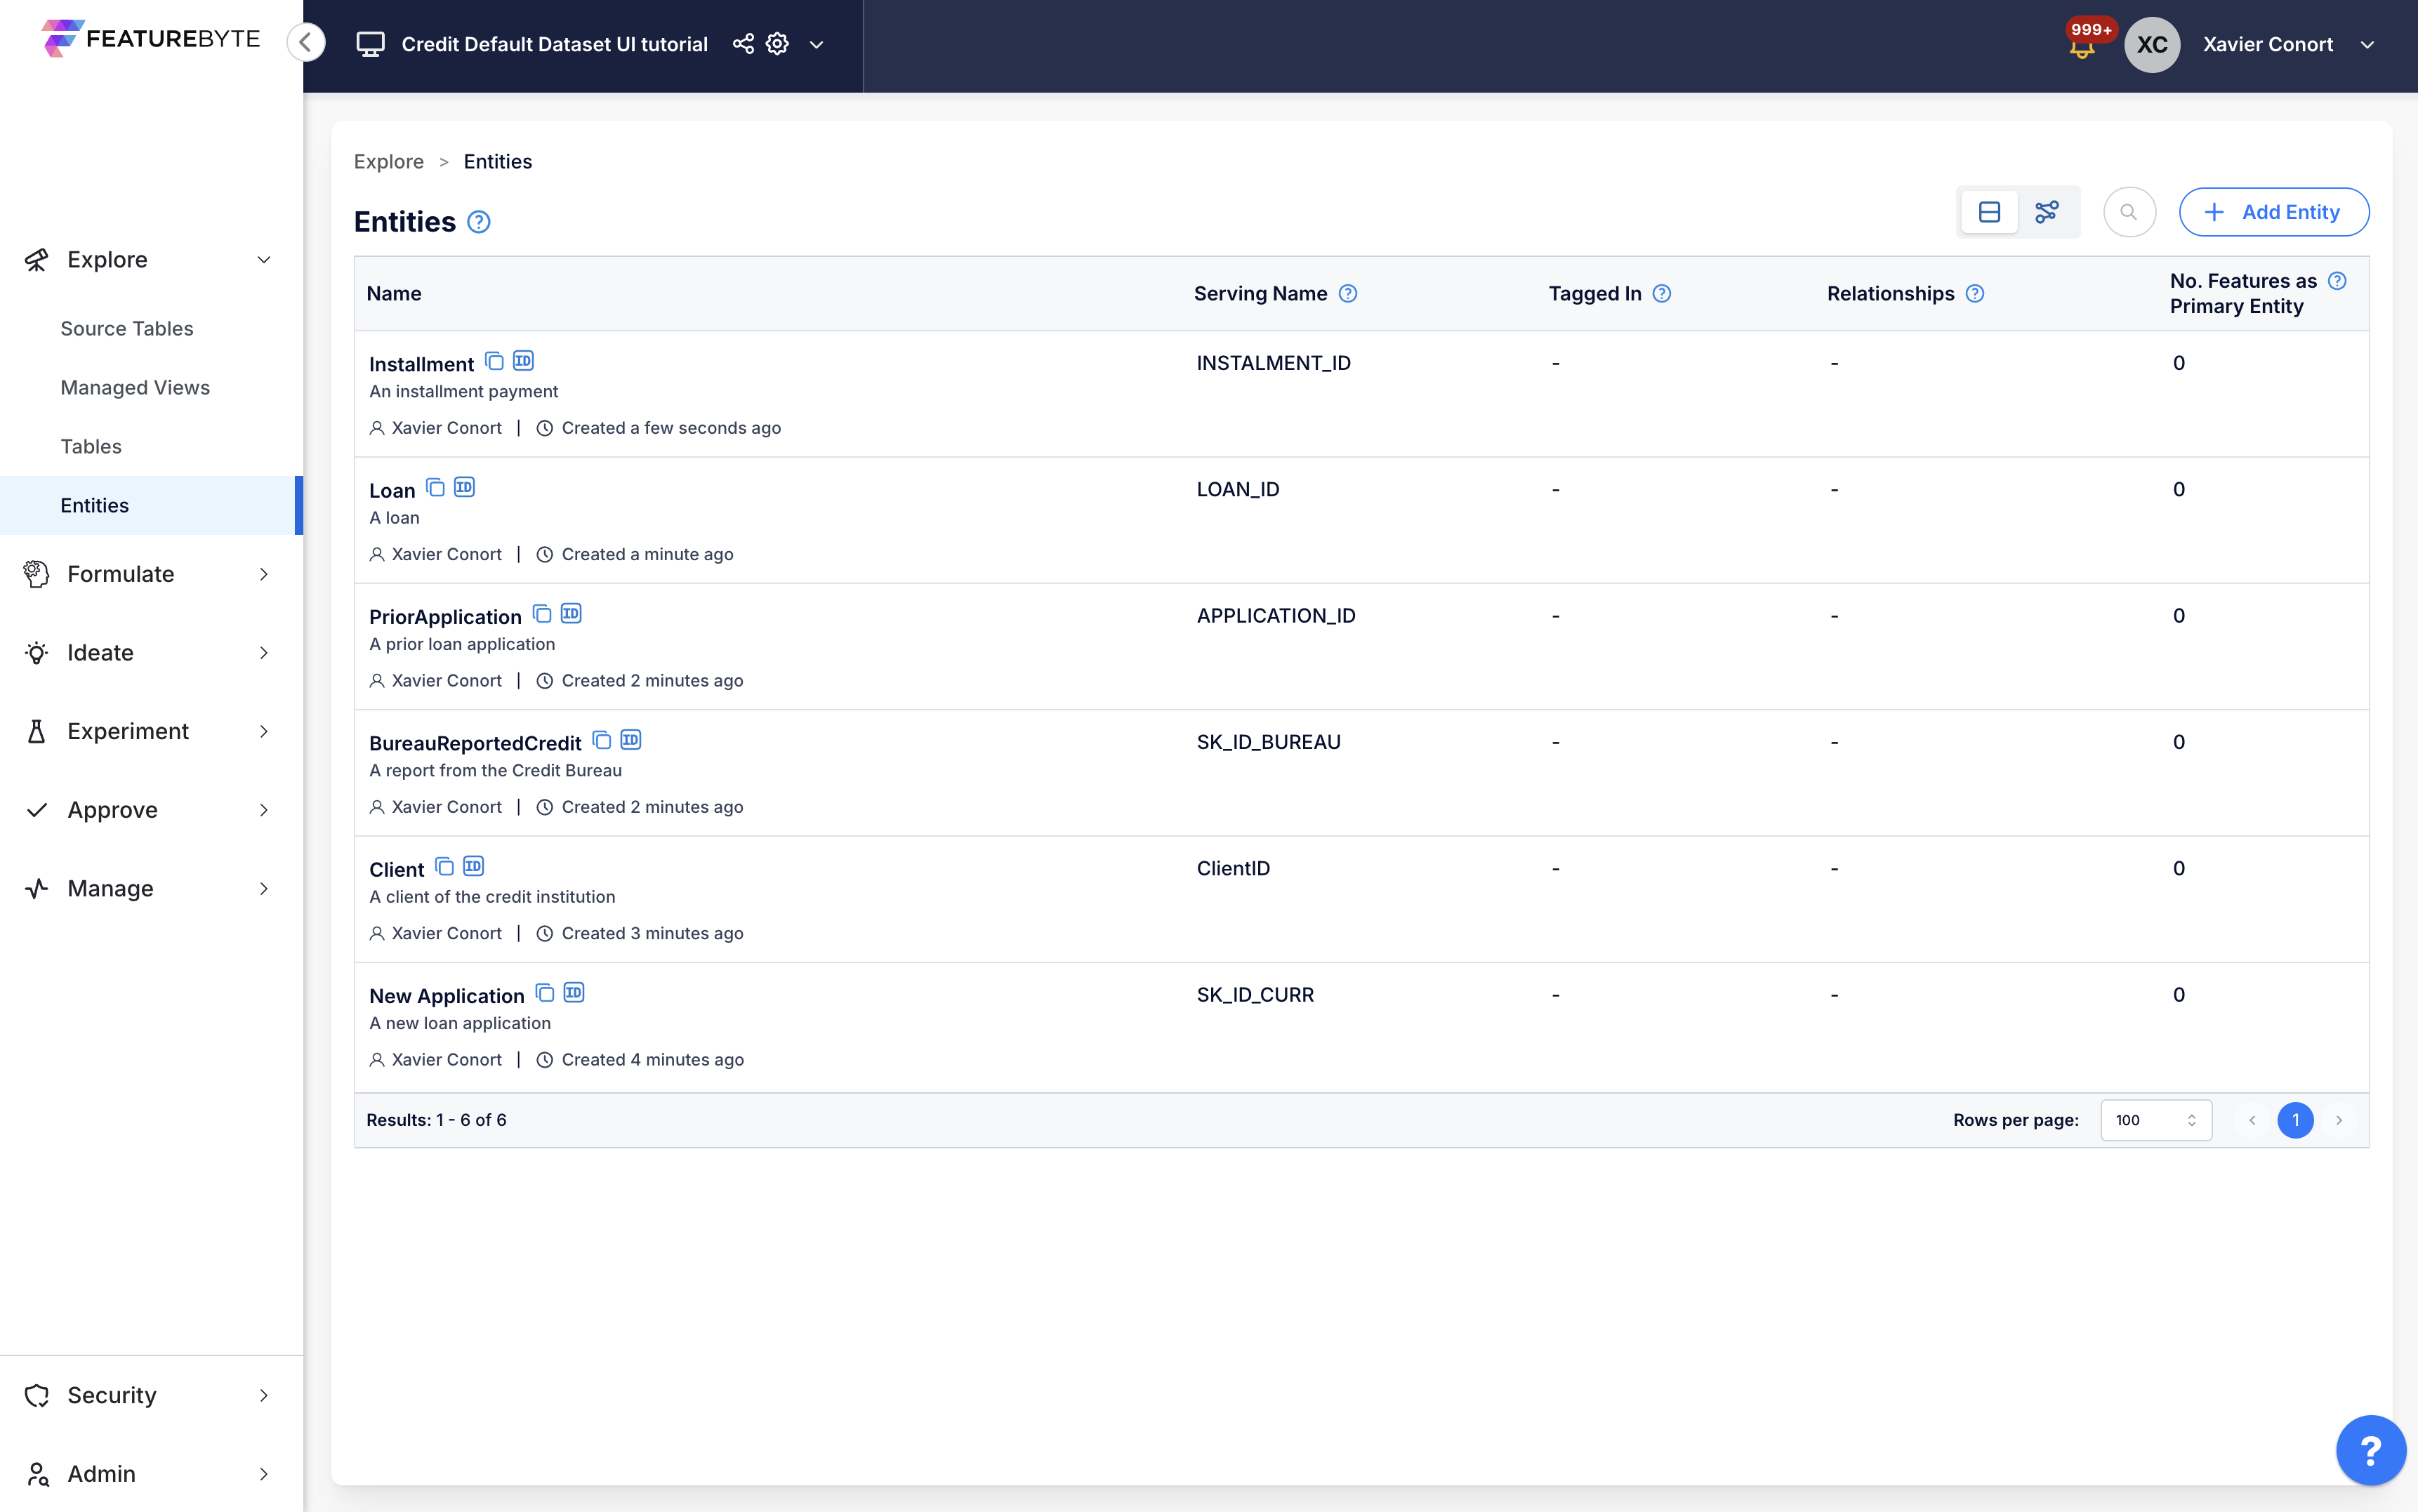
Task: Open the floating help button at bottom right
Action: click(2370, 1449)
